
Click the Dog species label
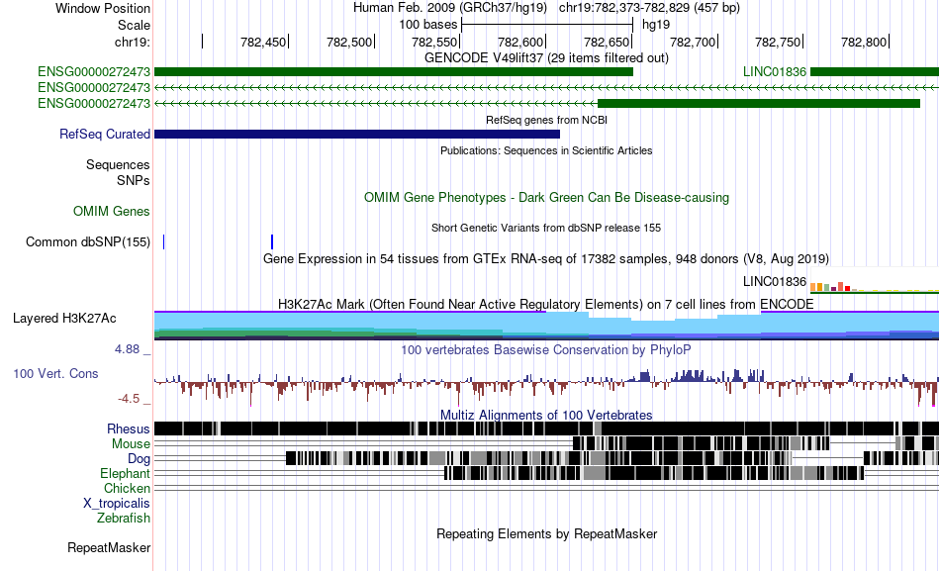pos(139,459)
